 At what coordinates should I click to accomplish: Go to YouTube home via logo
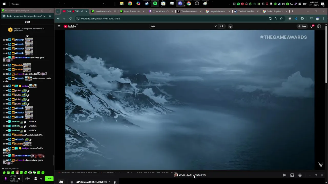pos(70,26)
